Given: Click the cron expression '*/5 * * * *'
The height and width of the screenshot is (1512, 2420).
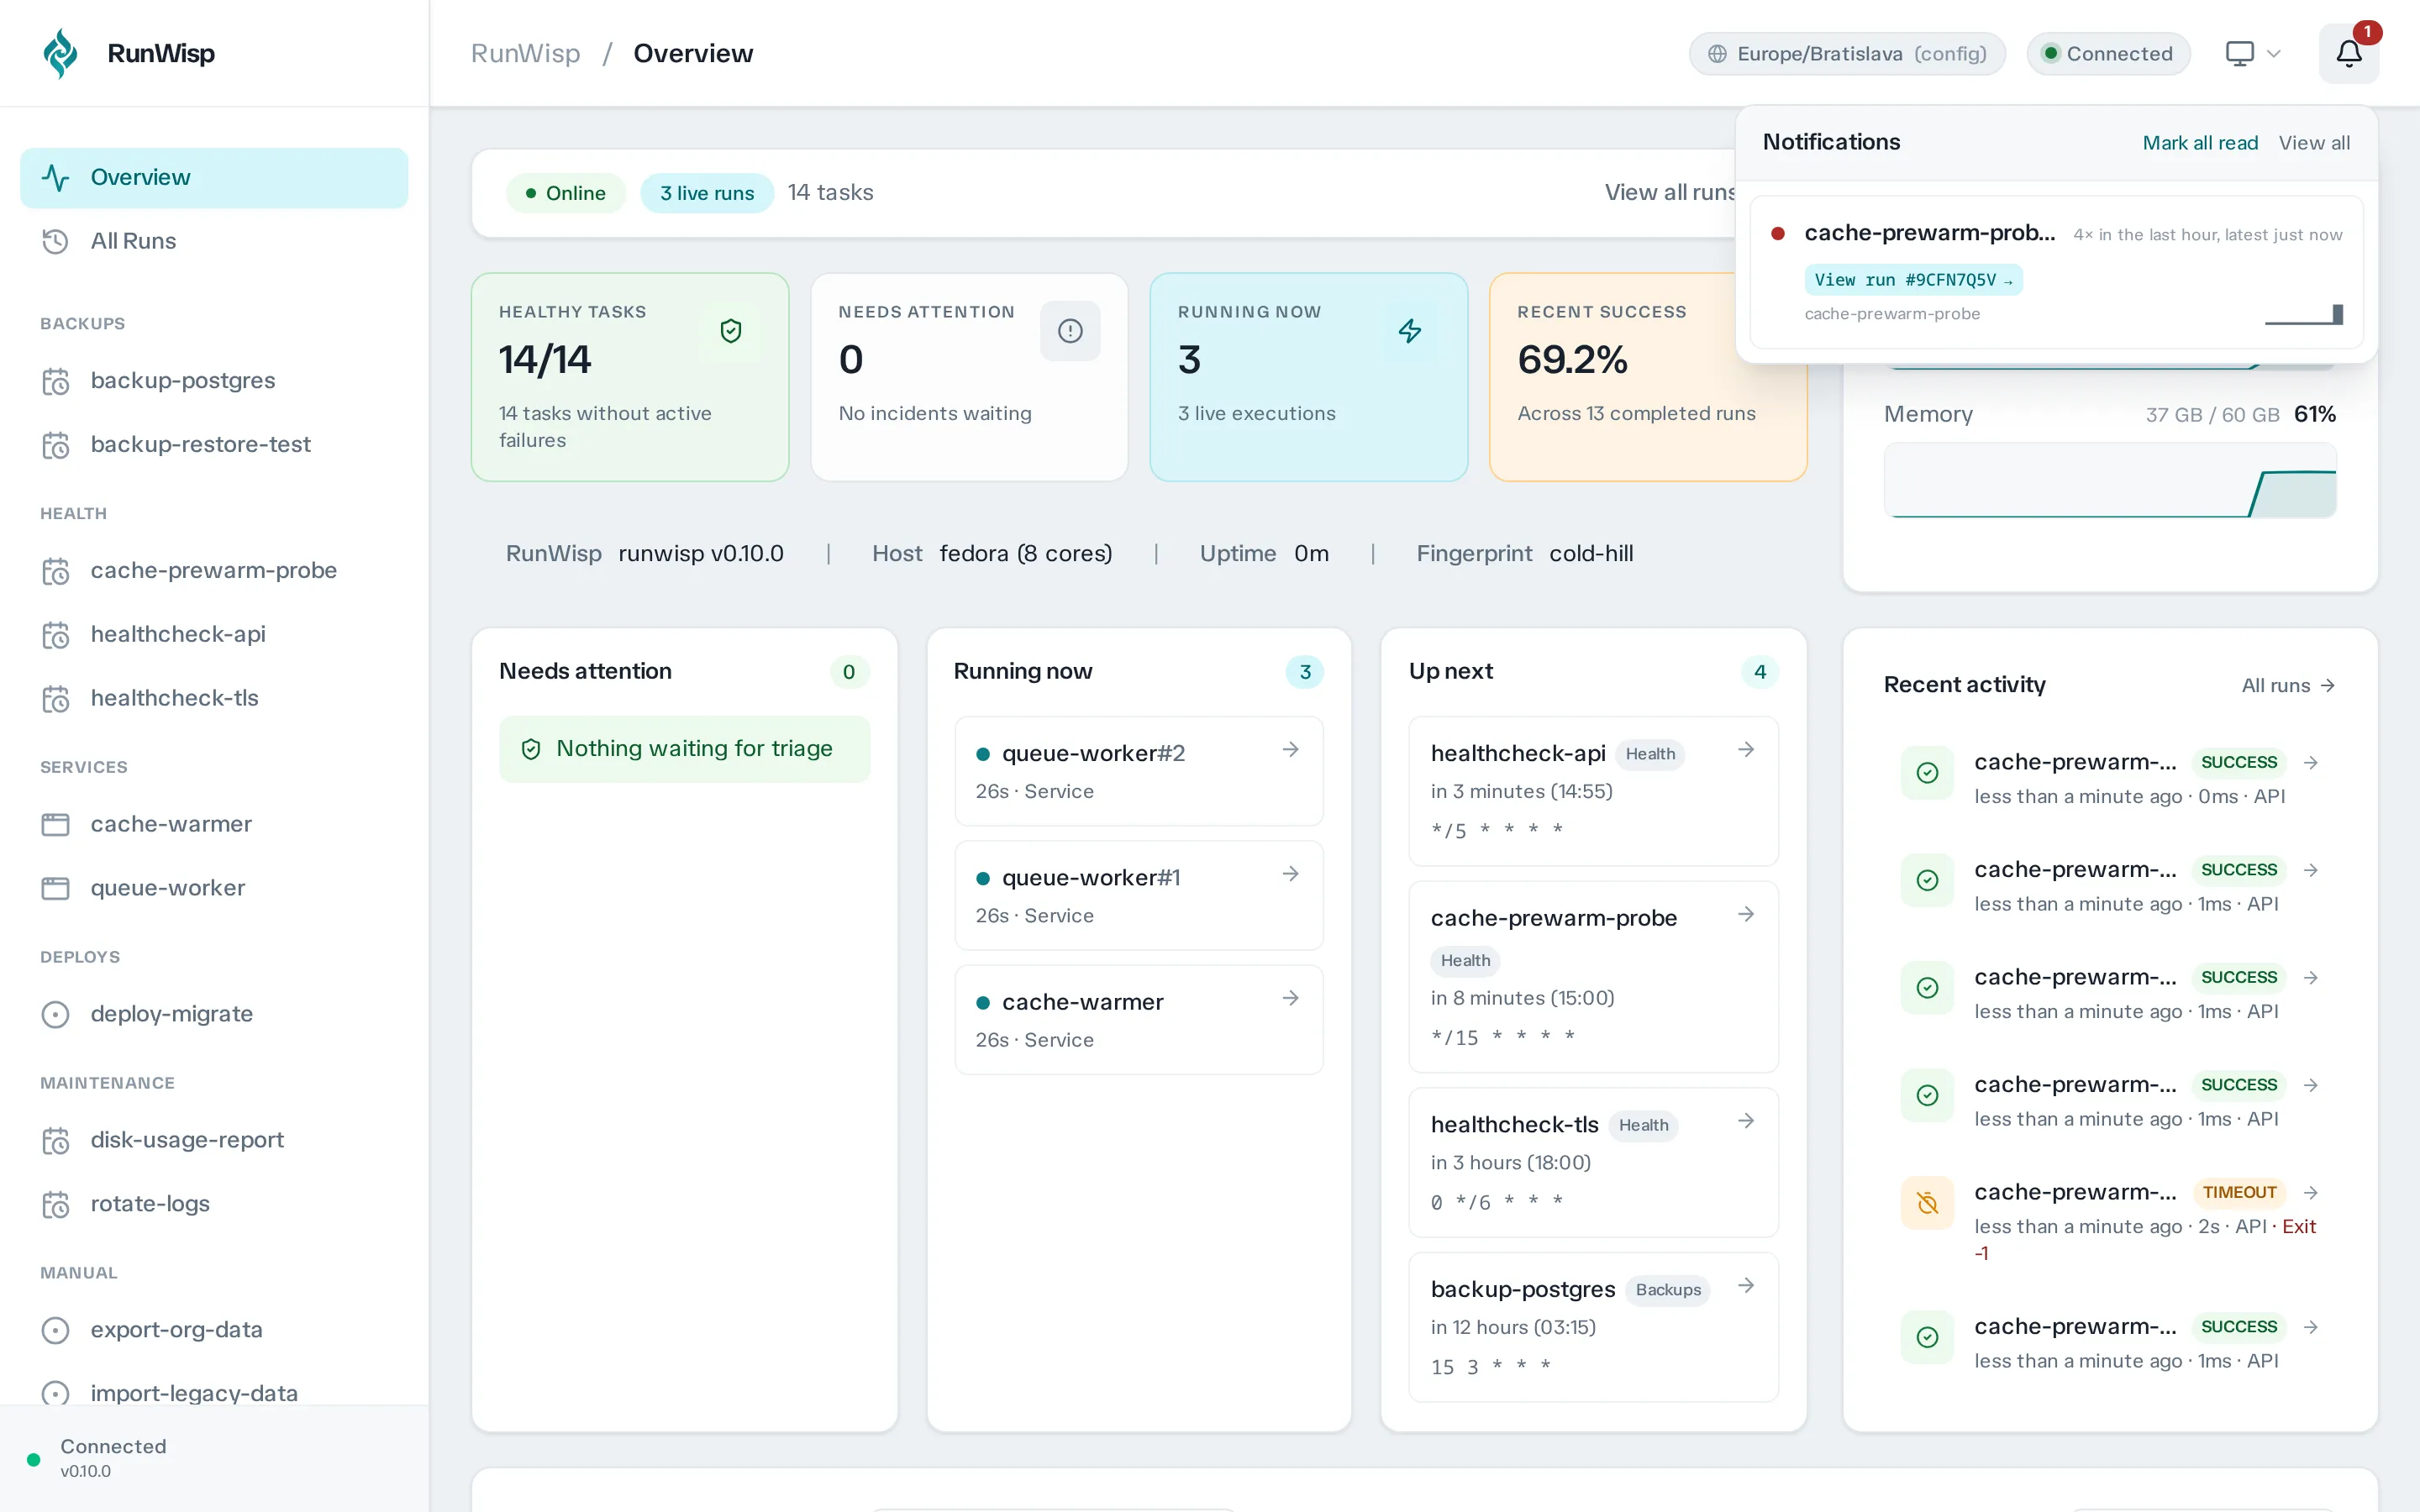Looking at the screenshot, I should tap(1496, 830).
